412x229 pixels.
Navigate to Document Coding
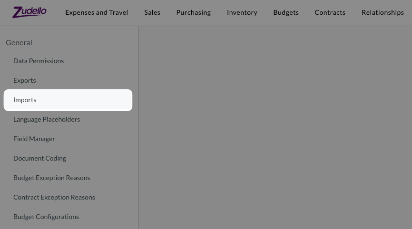39,158
